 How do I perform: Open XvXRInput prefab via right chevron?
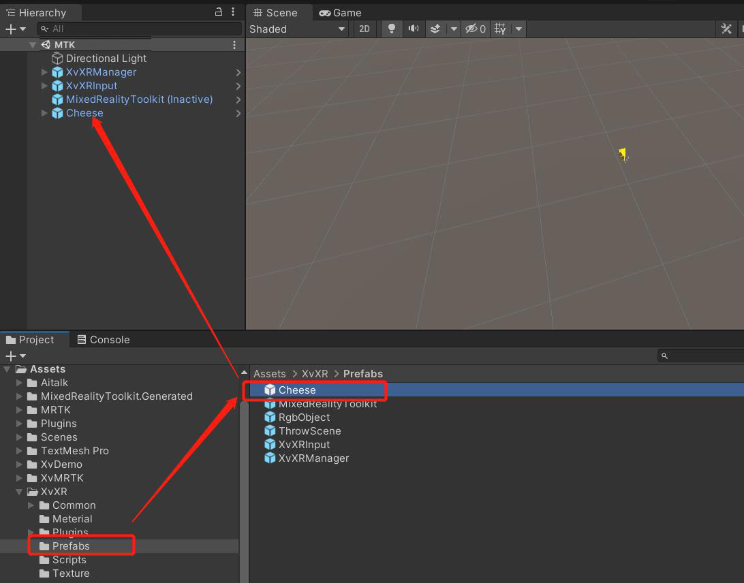click(238, 86)
